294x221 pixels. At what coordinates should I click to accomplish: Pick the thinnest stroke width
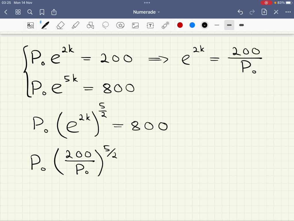tap(217, 25)
